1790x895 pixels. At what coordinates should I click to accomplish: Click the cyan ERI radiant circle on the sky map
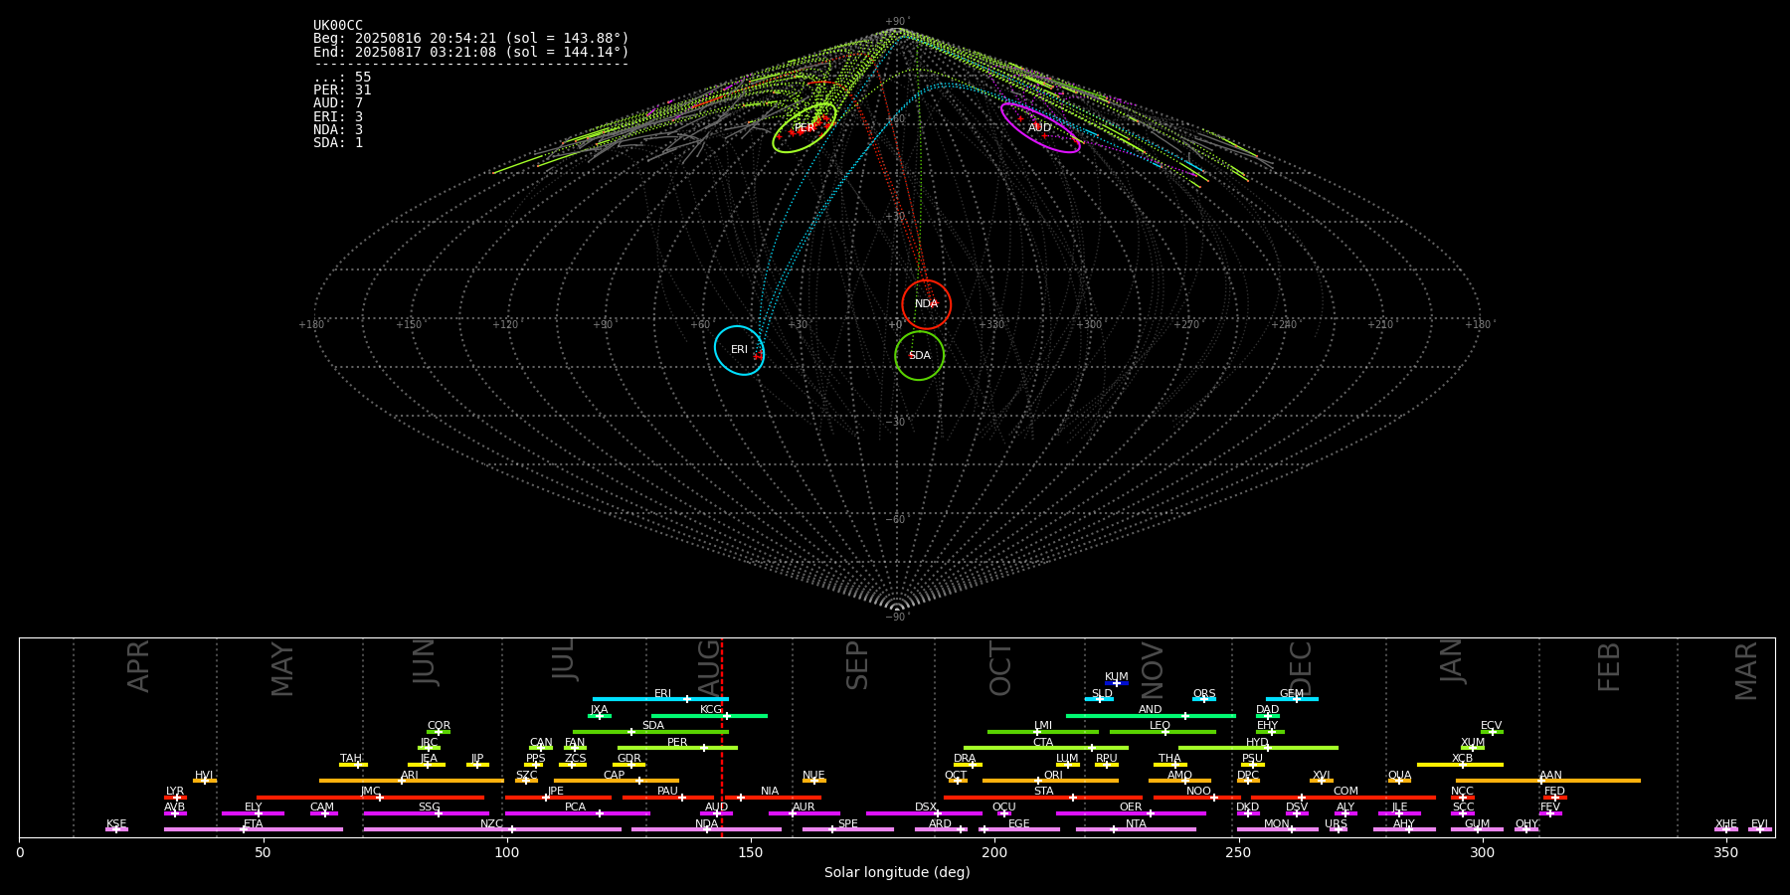coord(739,350)
